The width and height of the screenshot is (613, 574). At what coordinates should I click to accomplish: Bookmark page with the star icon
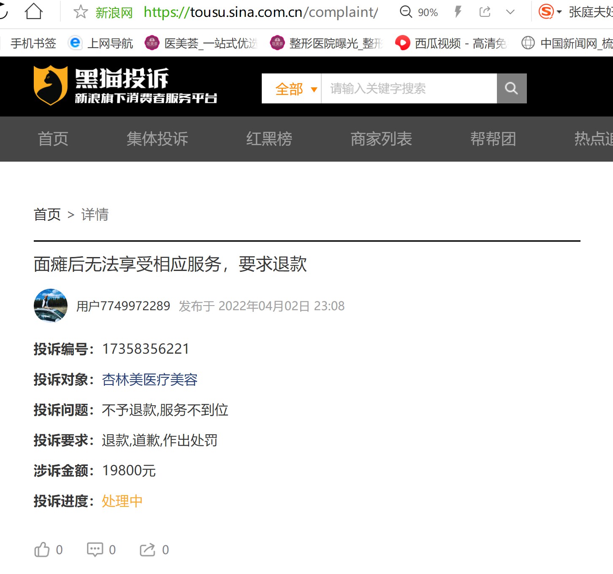tap(80, 12)
